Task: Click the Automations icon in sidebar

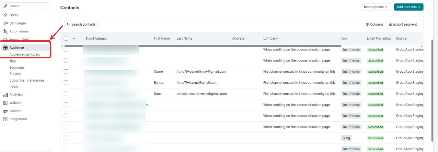Action: (x=5, y=31)
